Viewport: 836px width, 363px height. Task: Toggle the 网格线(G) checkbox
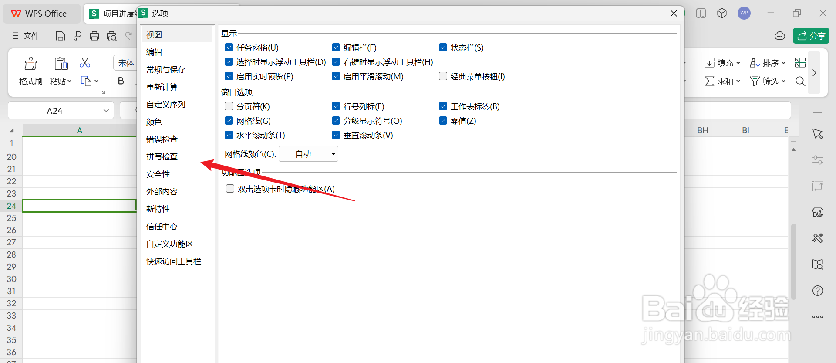(229, 121)
